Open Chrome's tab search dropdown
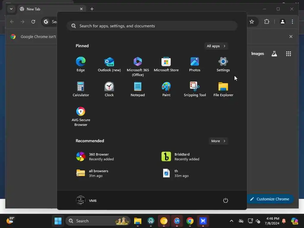Screen dimensions: 304x228 11,9
